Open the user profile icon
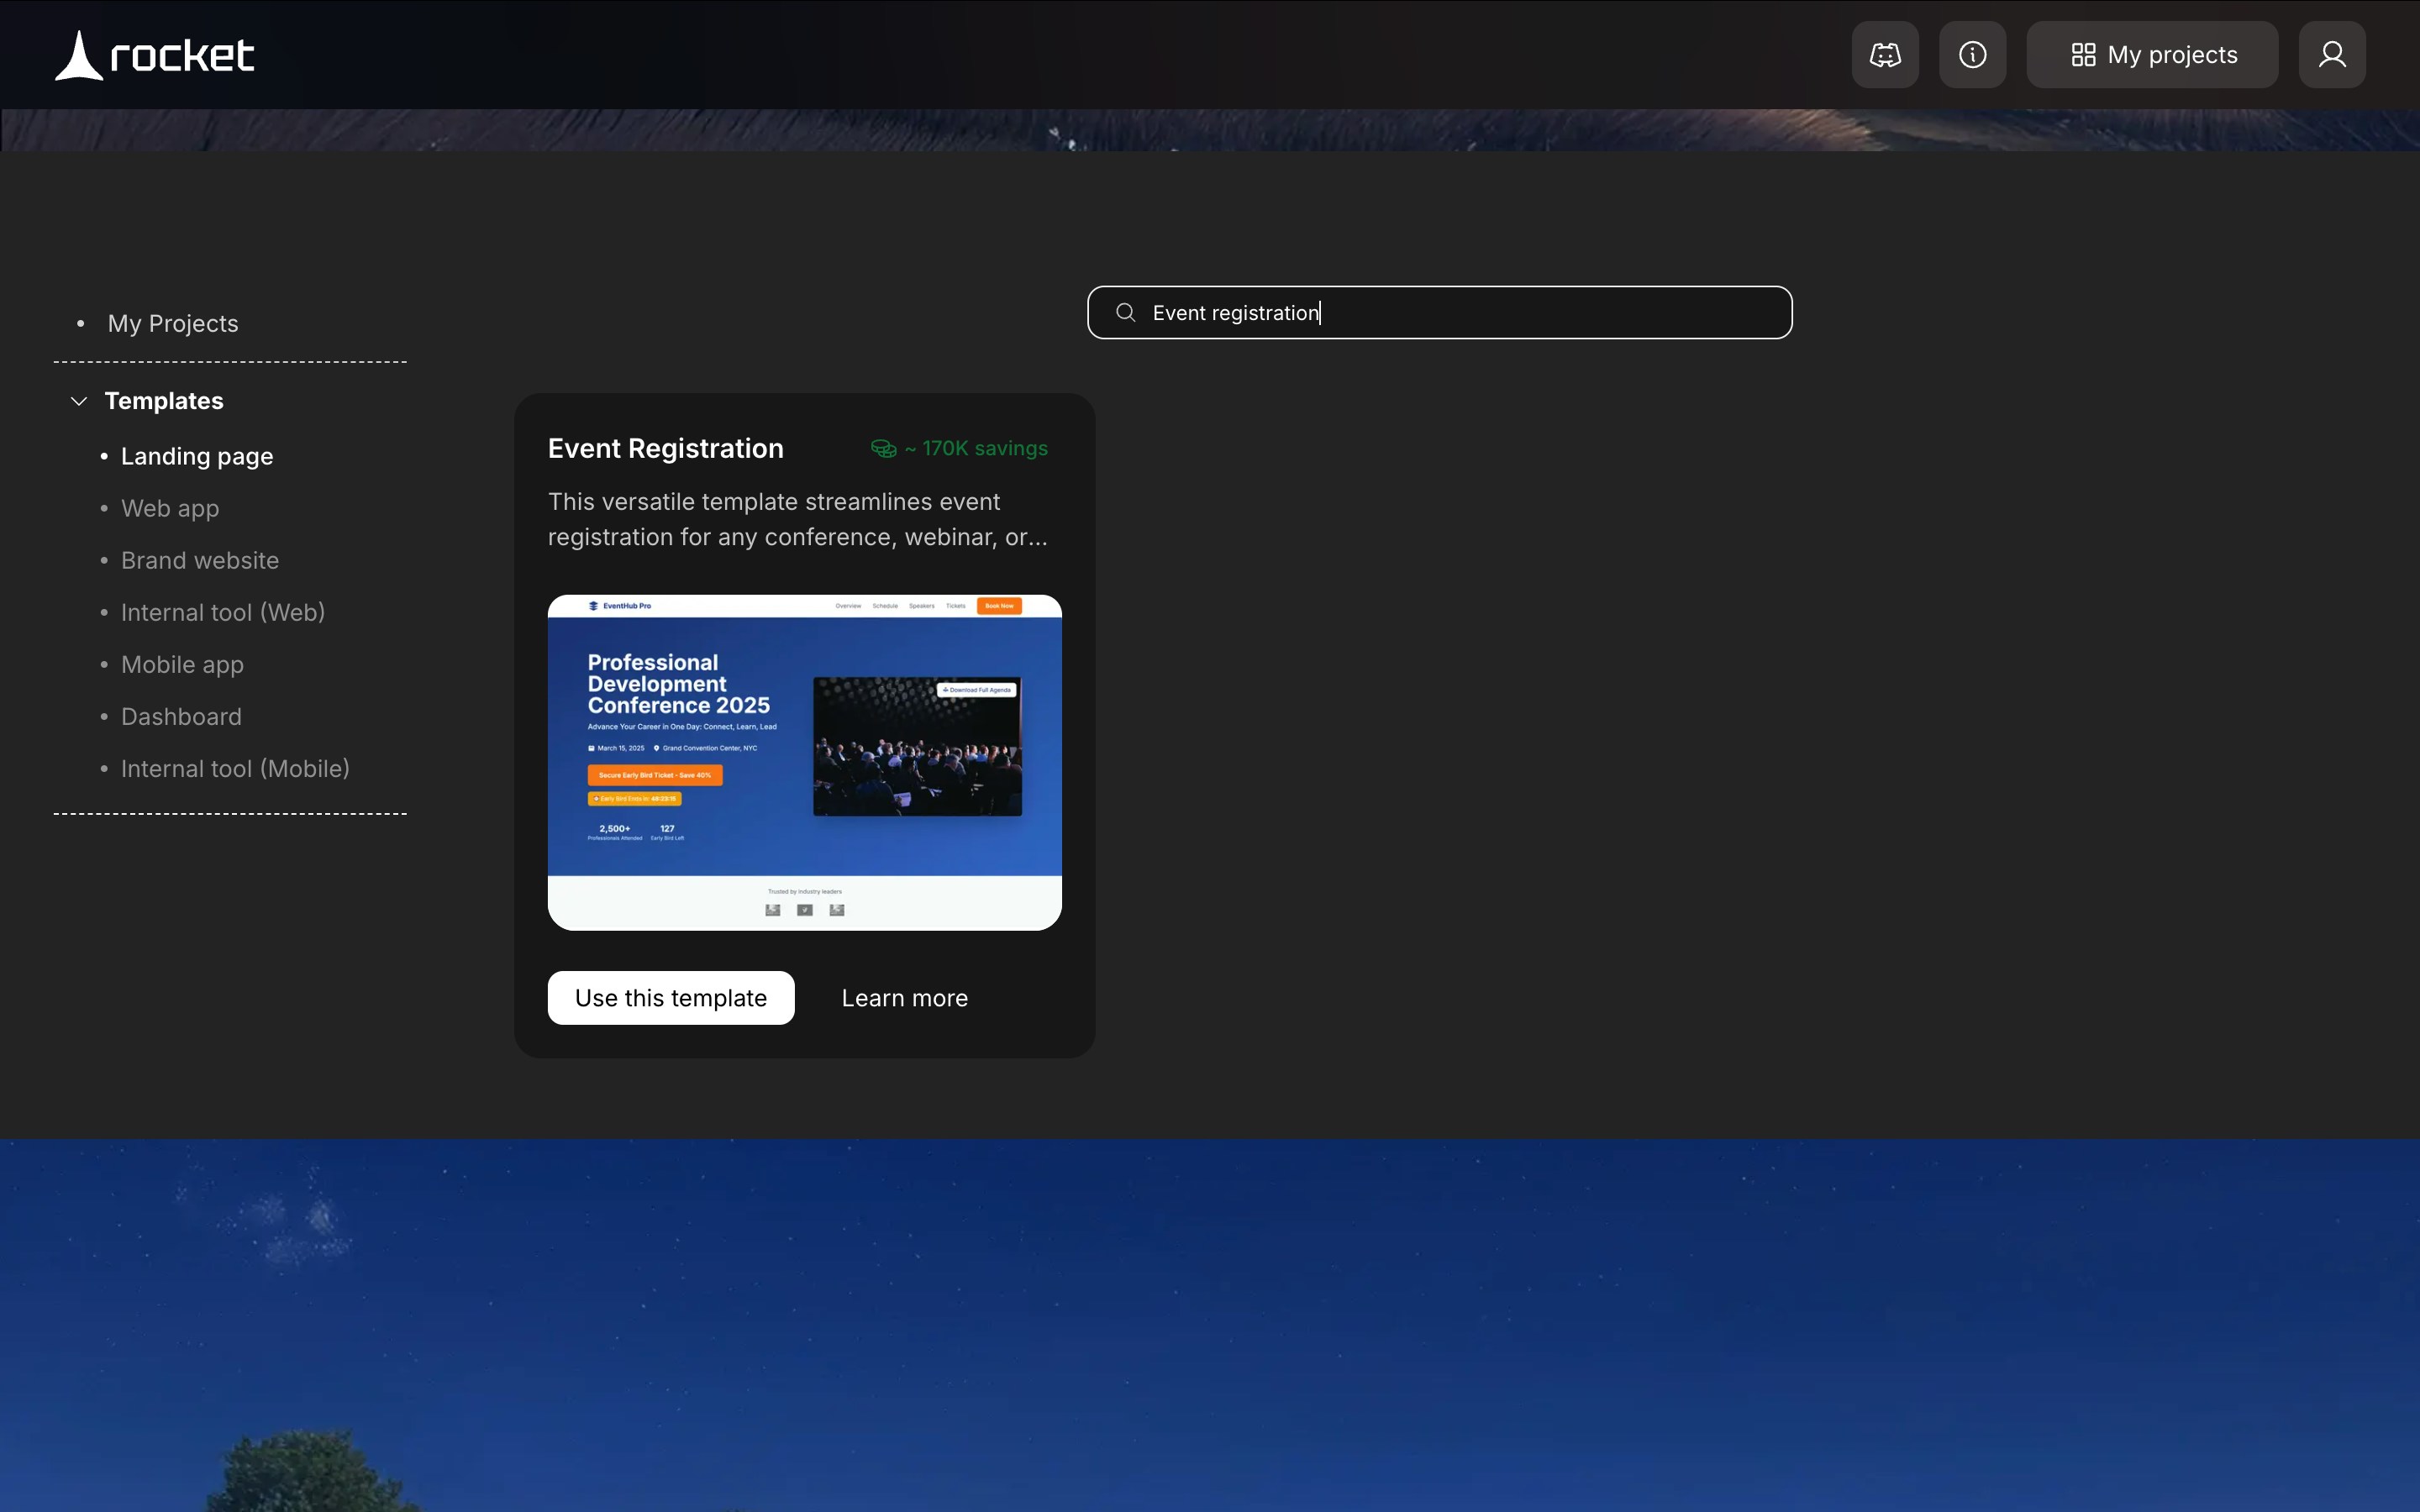Image resolution: width=2420 pixels, height=1512 pixels. (2331, 55)
